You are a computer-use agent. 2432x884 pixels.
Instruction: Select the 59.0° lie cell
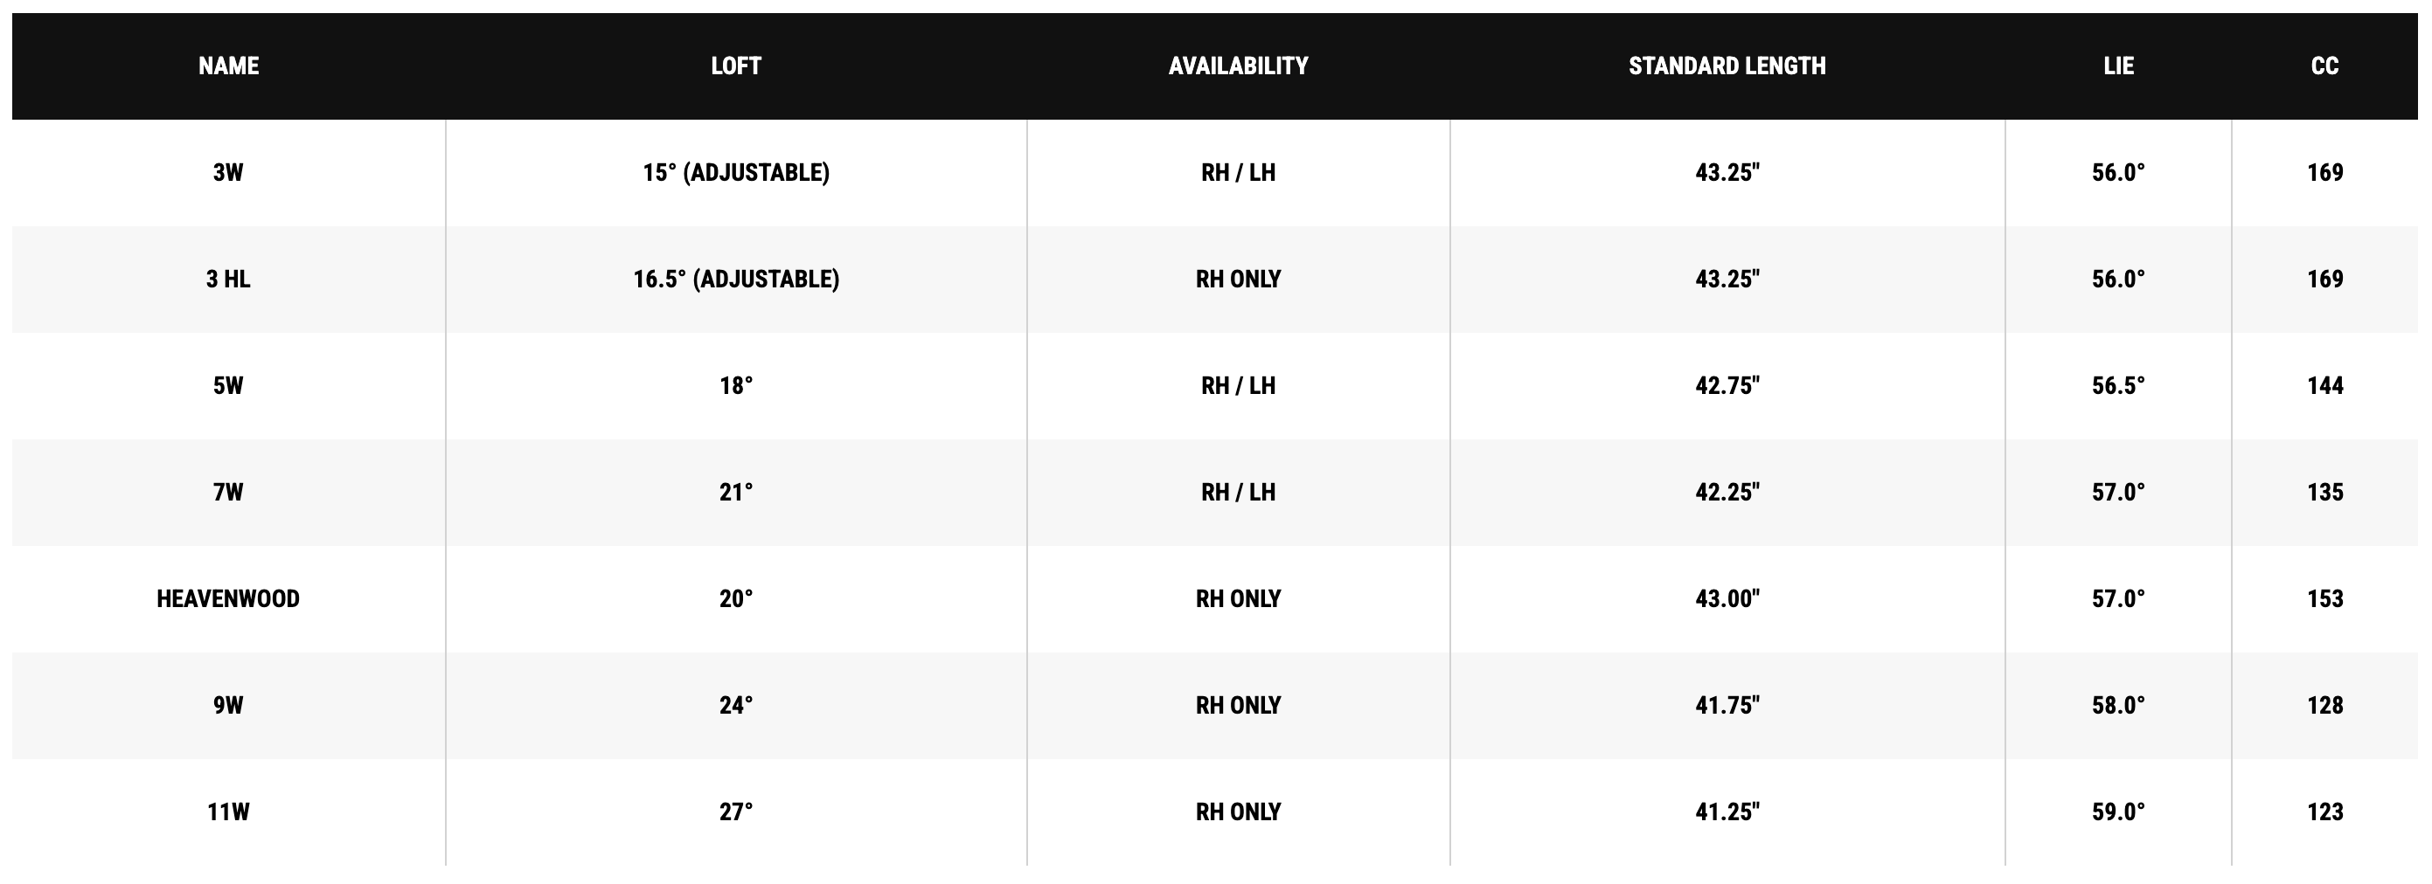pos(2118,812)
